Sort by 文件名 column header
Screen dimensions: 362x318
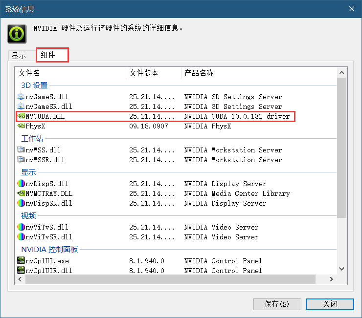(x=70, y=73)
